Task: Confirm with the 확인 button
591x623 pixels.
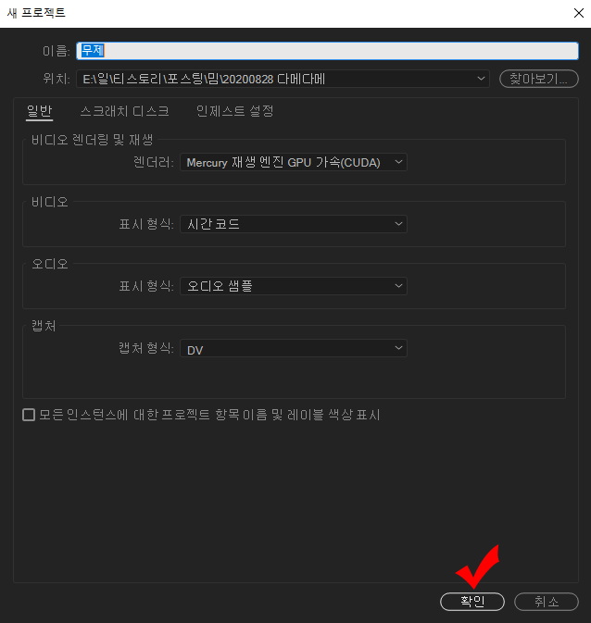Action: point(472,602)
